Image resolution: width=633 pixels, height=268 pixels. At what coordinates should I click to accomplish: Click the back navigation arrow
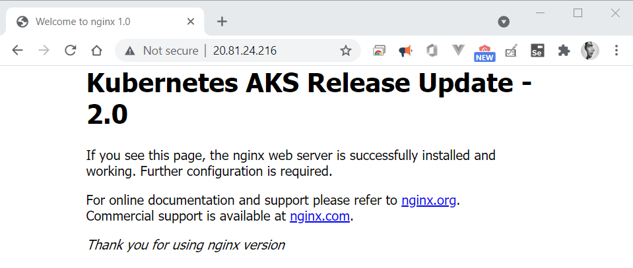(x=18, y=51)
